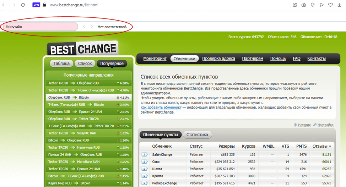Sort by Курсов column header
Screen dimensions: 346x187
coord(248,146)
